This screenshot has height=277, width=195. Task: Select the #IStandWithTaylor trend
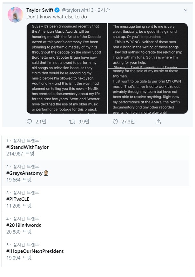pyautogui.click(x=95, y=147)
